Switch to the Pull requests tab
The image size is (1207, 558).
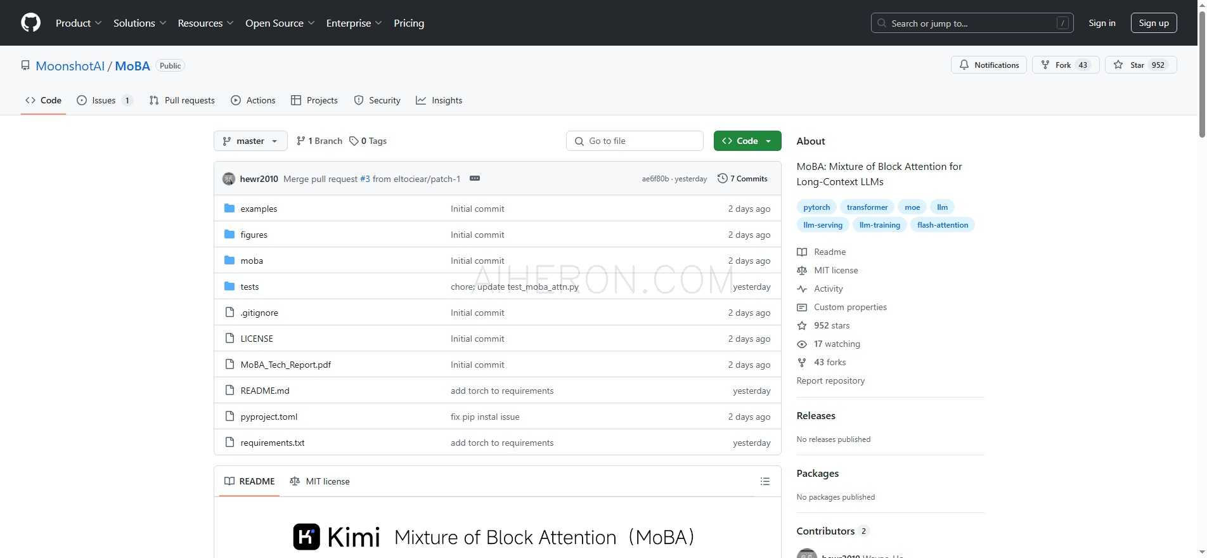182,100
